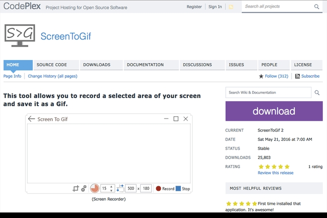Click the ScreenToGif project title
This screenshot has height=218, width=327.
point(66,36)
